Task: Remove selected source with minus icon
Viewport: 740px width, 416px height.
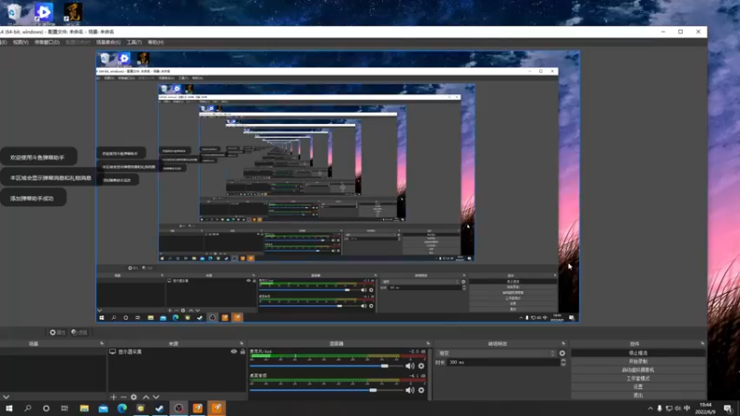Action: 124,398
